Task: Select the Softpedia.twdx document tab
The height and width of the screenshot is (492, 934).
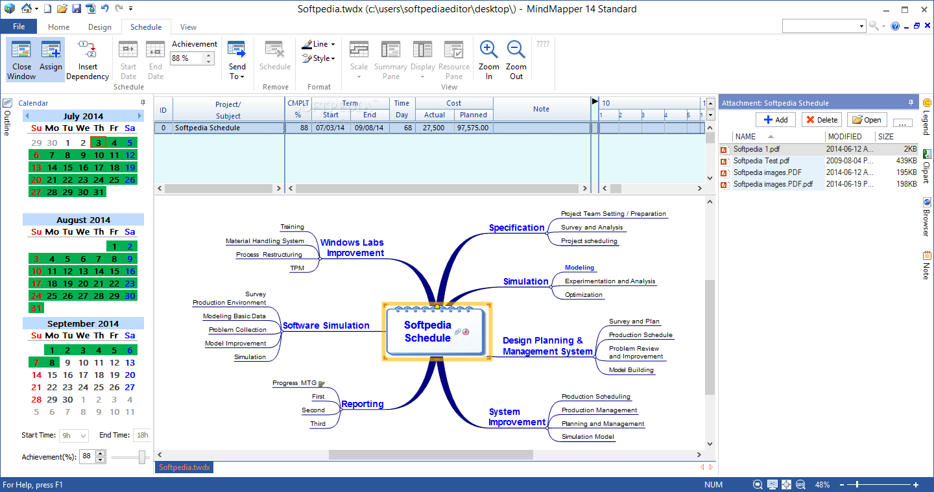Action: point(184,467)
